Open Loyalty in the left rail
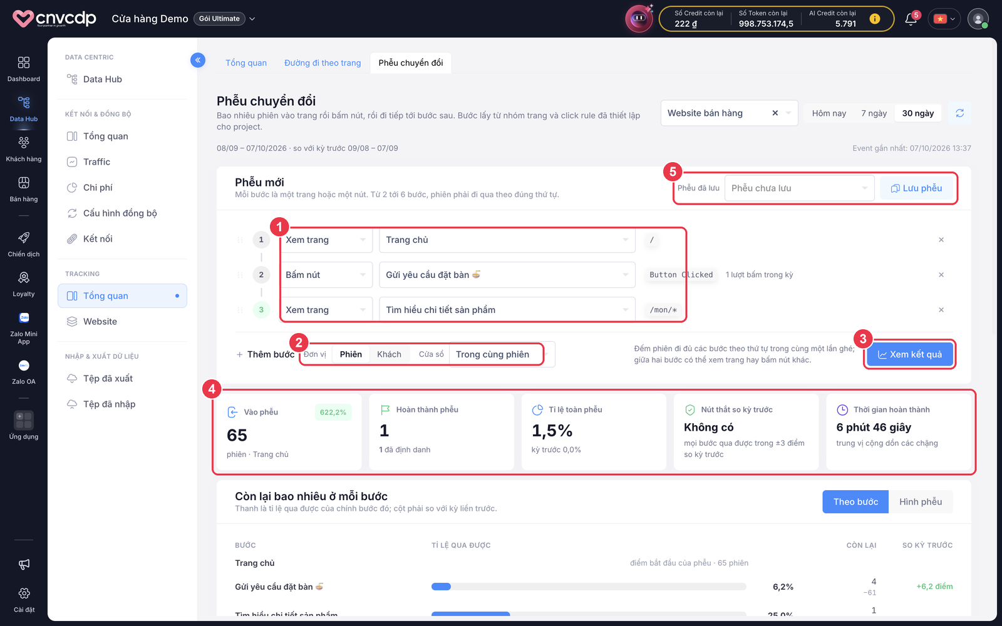Screen dimensions: 1002x626 tap(24, 284)
